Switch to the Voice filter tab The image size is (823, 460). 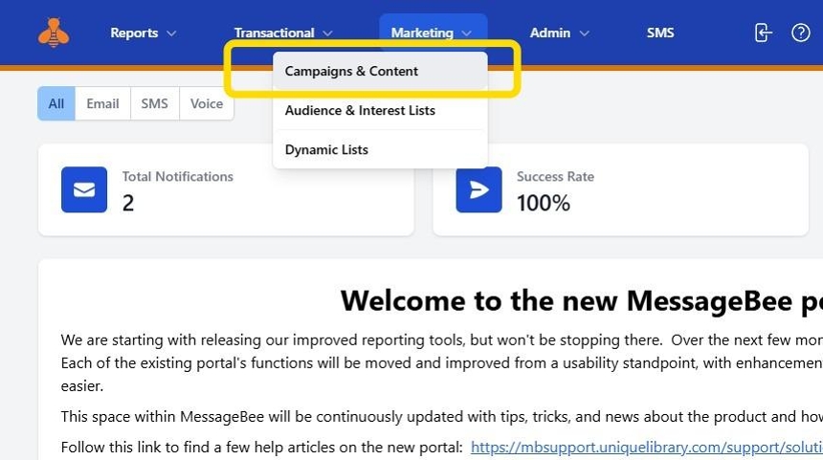[x=207, y=103]
